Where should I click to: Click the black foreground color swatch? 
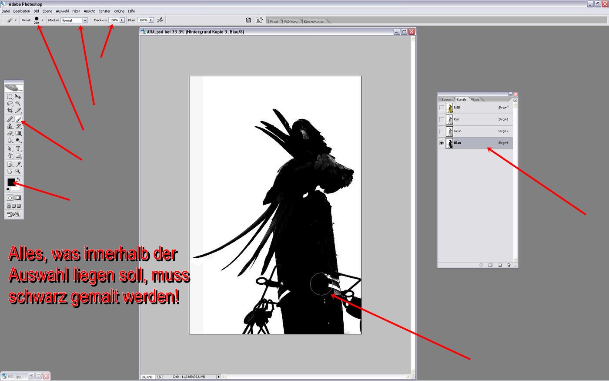11,182
